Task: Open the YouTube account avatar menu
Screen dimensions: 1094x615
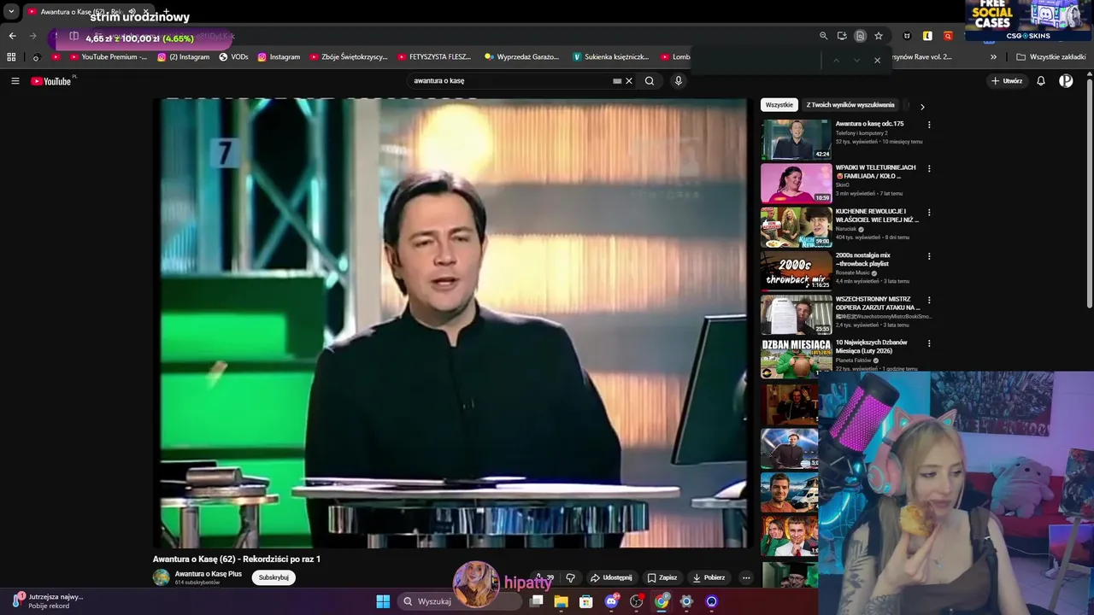Action: coord(1066,81)
